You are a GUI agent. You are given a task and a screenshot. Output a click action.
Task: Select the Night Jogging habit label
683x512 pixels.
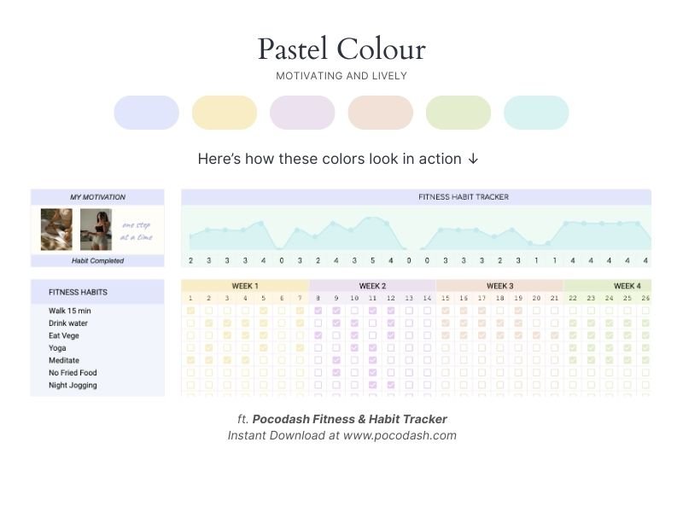pyautogui.click(x=73, y=385)
